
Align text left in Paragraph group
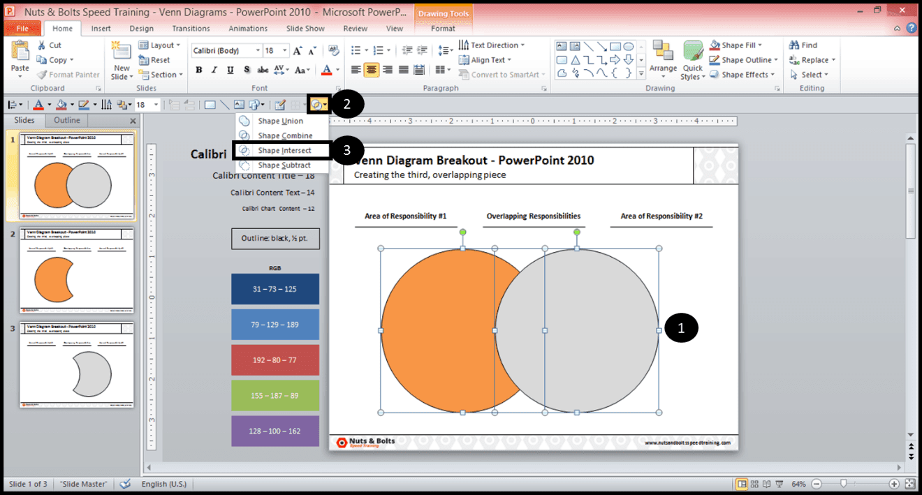[x=356, y=70]
